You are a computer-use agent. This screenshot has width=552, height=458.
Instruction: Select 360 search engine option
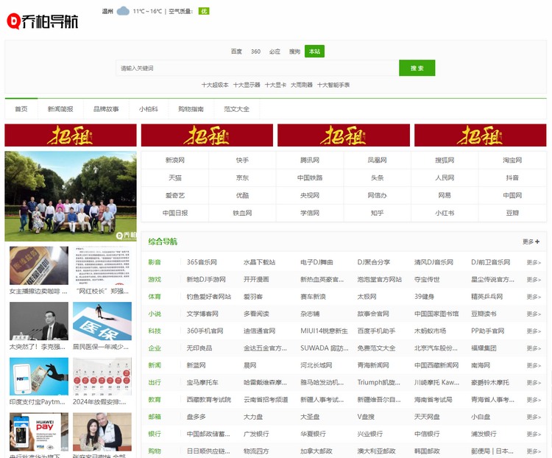(x=255, y=52)
